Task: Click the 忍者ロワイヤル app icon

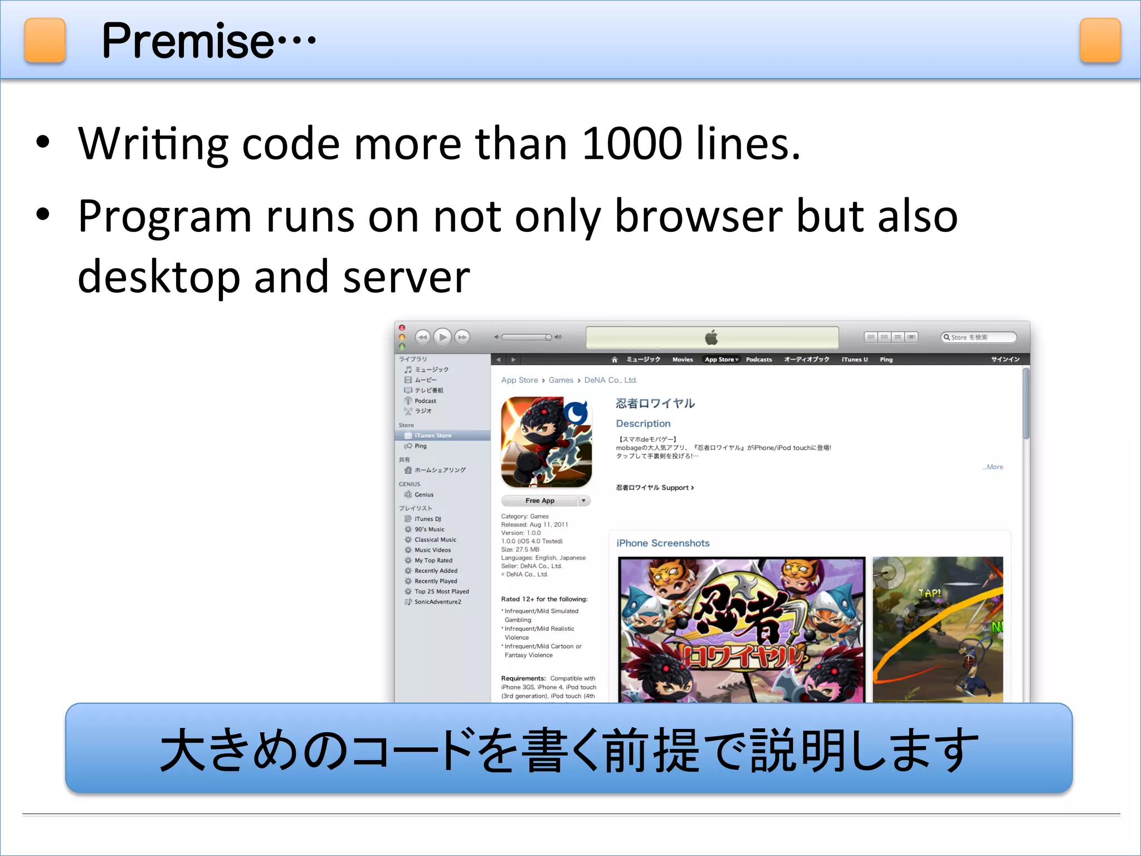Action: tap(546, 442)
